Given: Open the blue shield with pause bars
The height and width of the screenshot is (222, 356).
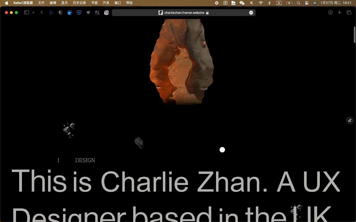Looking at the screenshot, I should pyautogui.click(x=79, y=13).
